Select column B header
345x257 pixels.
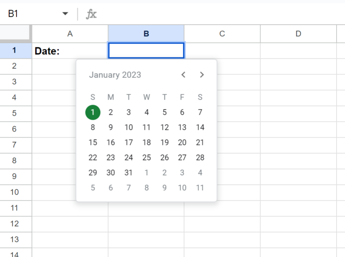pos(146,34)
